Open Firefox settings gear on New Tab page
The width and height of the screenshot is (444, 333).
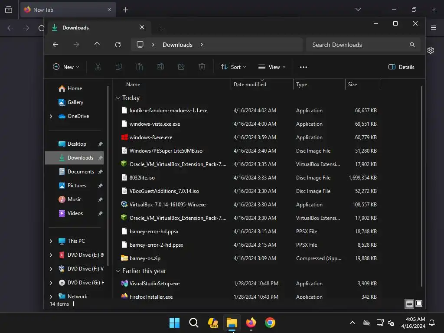[431, 50]
